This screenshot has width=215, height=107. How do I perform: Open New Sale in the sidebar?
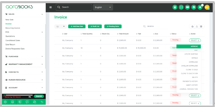9,20
